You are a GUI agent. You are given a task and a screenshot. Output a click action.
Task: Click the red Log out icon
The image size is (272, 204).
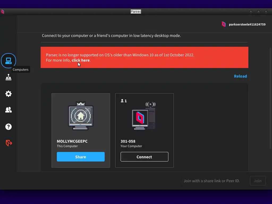point(9,143)
